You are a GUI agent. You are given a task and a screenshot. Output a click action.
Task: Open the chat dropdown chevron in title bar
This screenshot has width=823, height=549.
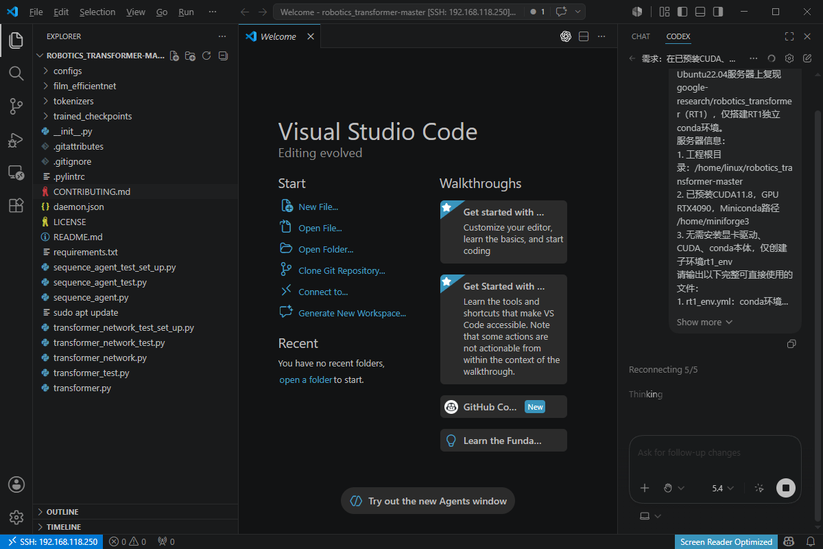click(578, 12)
